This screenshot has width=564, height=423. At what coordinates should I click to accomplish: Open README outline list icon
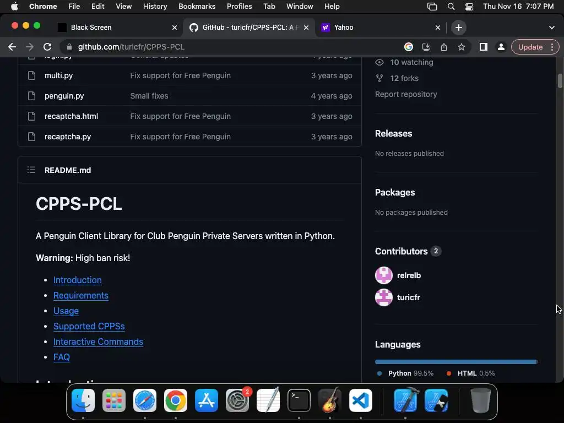[31, 170]
